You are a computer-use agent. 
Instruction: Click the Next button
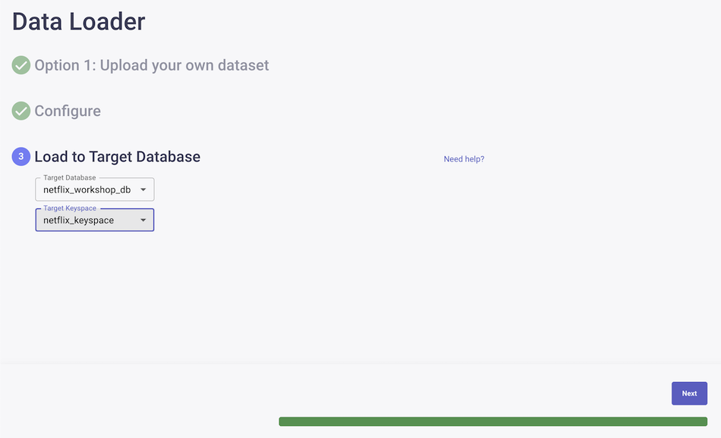click(689, 393)
